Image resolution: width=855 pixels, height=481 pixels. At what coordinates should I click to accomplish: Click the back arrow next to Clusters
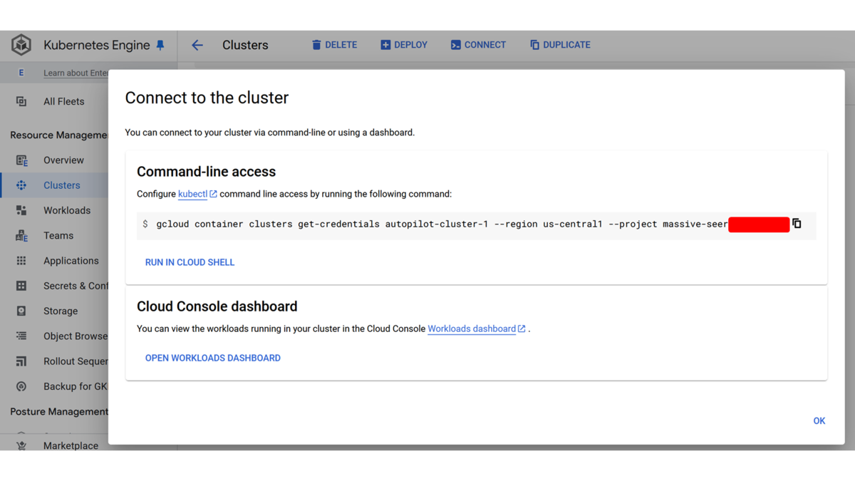tap(197, 45)
